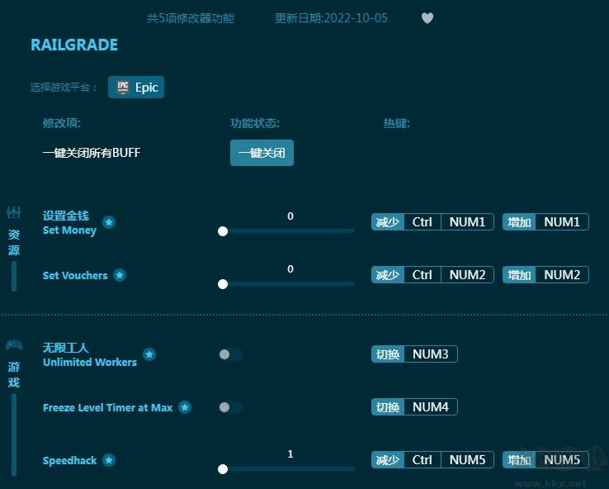Click the 切换 NUM4 hotkey button
This screenshot has width=609, height=489.
point(414,407)
